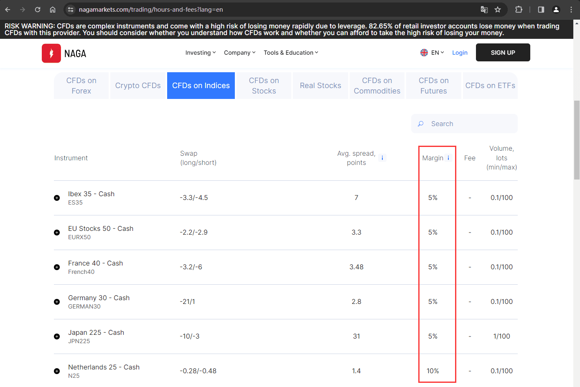Viewport: 580px width, 387px height.
Task: Click the GERMAN30 ticker symbol
Action: pyautogui.click(x=84, y=306)
